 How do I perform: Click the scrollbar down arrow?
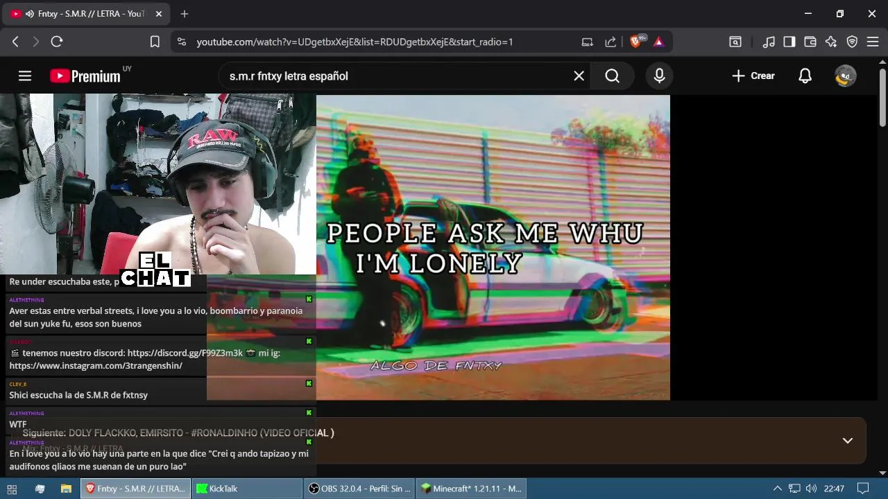pyautogui.click(x=882, y=473)
